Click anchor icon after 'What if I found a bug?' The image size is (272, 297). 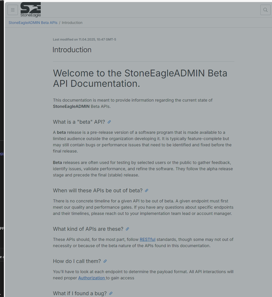[111, 293]
